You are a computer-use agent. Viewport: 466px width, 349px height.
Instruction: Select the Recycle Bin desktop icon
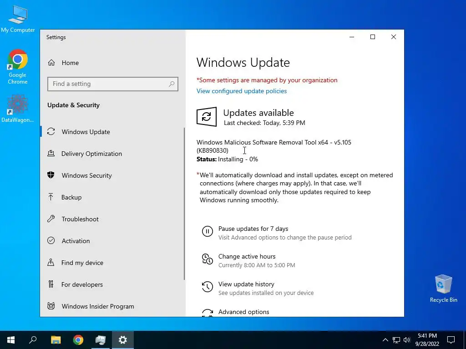(x=443, y=289)
